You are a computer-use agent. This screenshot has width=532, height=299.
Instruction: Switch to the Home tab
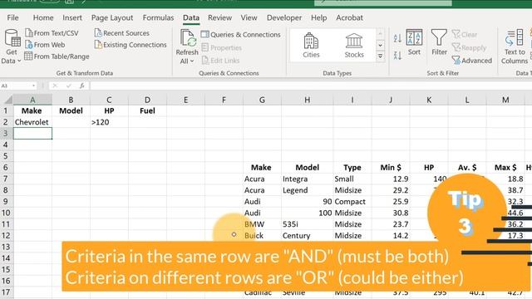(43, 17)
